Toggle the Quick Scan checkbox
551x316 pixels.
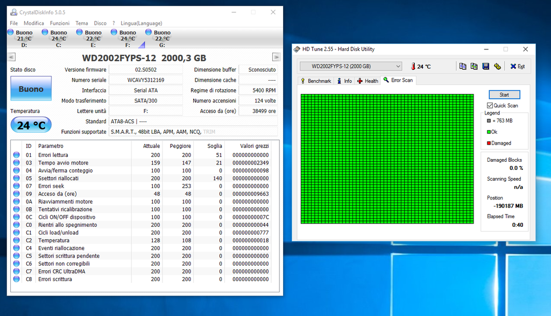(490, 105)
